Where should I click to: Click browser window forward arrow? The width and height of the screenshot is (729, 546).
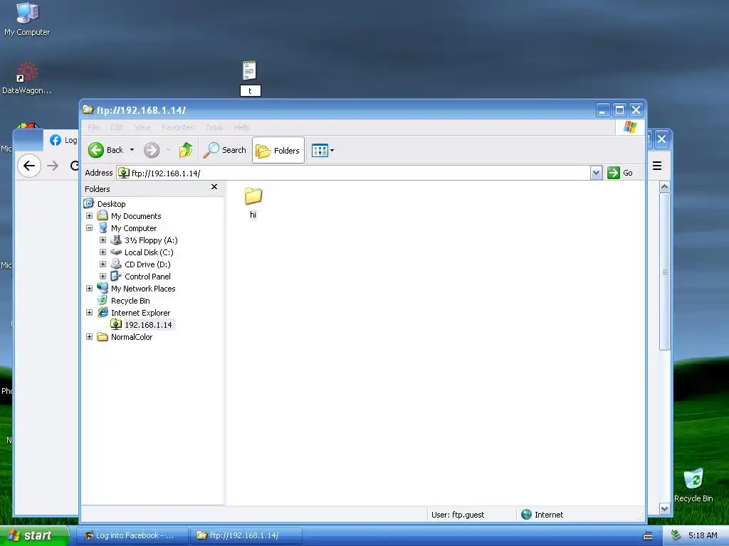[x=53, y=166]
